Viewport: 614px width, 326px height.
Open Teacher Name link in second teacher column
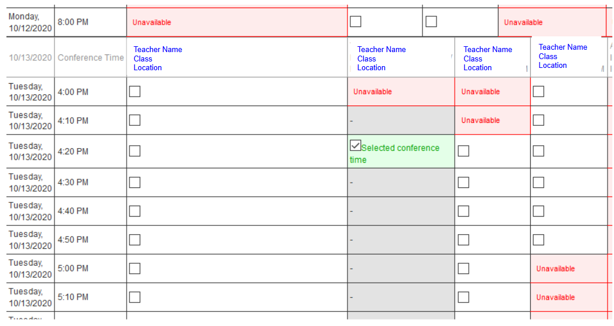click(x=381, y=50)
